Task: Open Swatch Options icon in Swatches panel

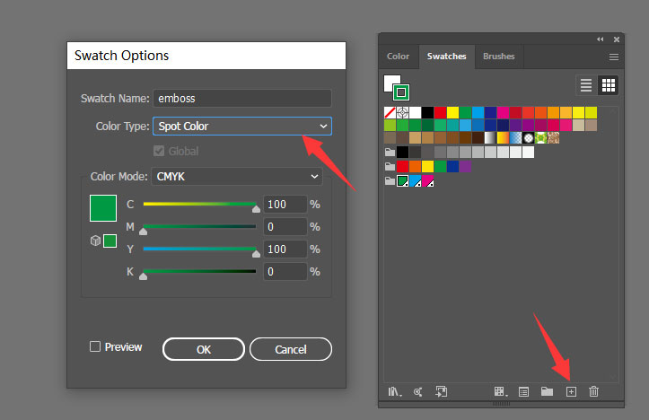Action: (523, 391)
